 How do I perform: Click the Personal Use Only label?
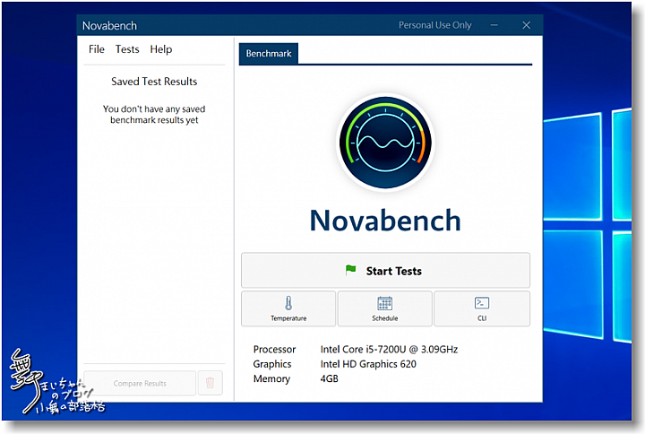(434, 25)
